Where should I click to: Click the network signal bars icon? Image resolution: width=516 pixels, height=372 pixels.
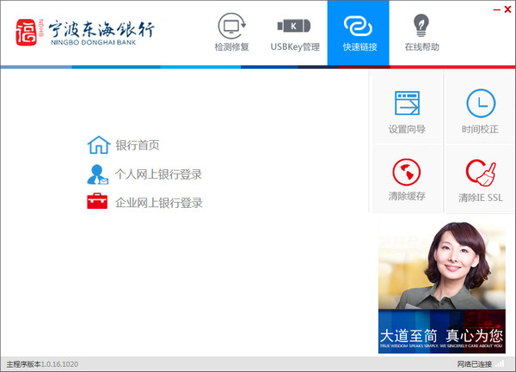500,363
